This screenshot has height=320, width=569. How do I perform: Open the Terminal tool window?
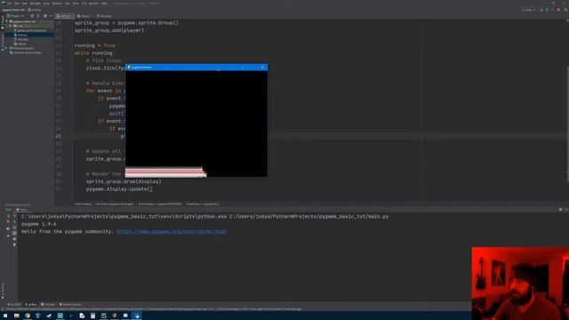(x=48, y=304)
